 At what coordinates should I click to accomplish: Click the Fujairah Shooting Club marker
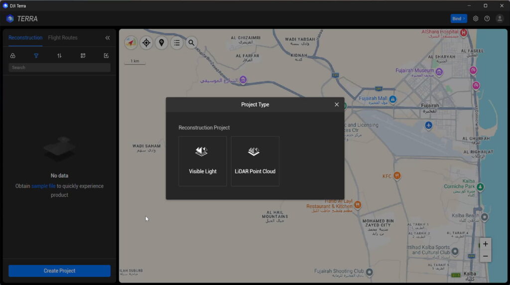coord(369,272)
